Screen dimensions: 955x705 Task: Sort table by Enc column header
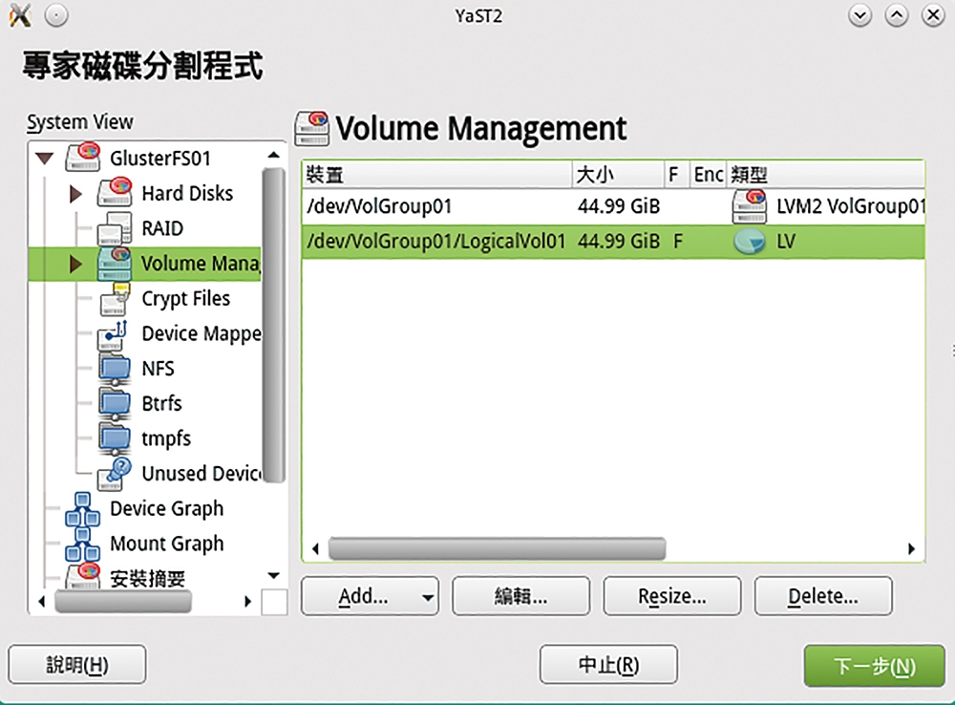708,175
